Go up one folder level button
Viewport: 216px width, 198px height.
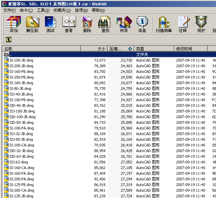pyautogui.click(x=9, y=40)
